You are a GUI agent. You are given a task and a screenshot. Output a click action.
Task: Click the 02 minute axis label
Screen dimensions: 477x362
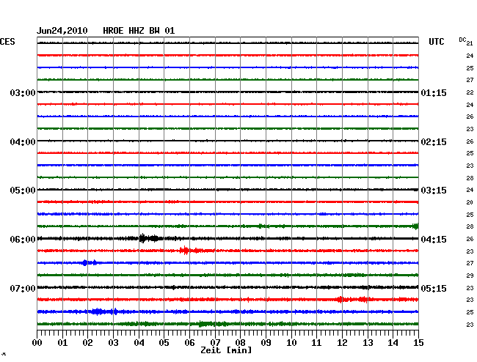87,343
